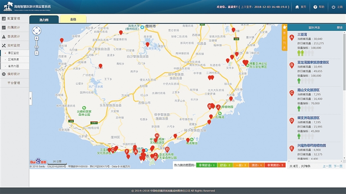
Task: Click the map pan direction control
Action: click(36, 31)
